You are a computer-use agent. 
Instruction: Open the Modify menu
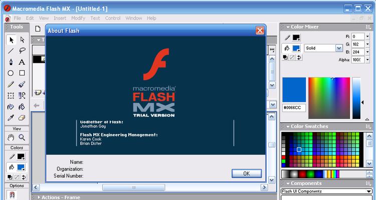click(78, 18)
